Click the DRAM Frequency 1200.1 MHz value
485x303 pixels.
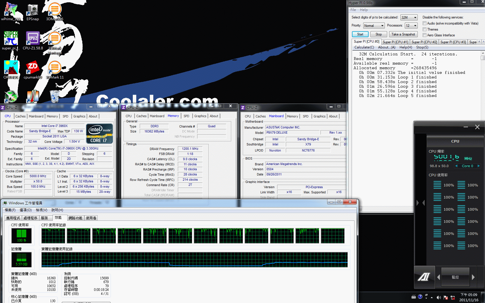click(x=190, y=149)
